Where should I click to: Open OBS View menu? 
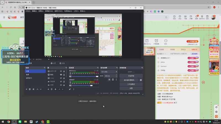(x=41, y=11)
